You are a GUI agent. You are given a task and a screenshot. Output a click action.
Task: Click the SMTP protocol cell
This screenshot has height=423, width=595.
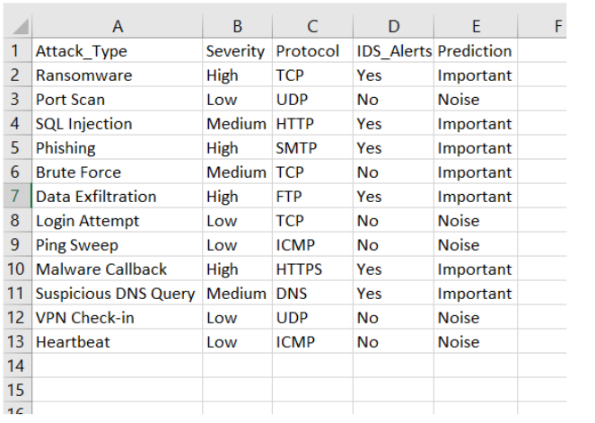(x=312, y=147)
